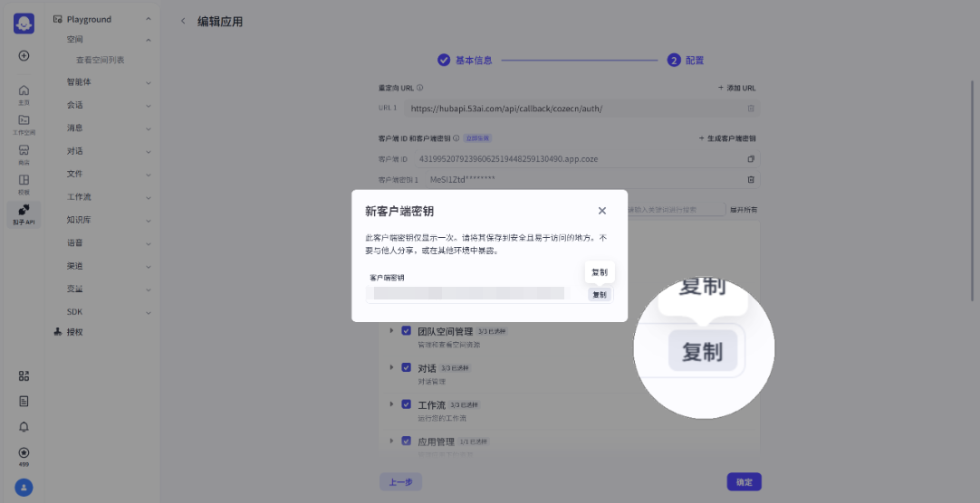Image resolution: width=980 pixels, height=503 pixels.
Task: Click the masked secret MeSI1Ztd********
Action: [x=463, y=180]
